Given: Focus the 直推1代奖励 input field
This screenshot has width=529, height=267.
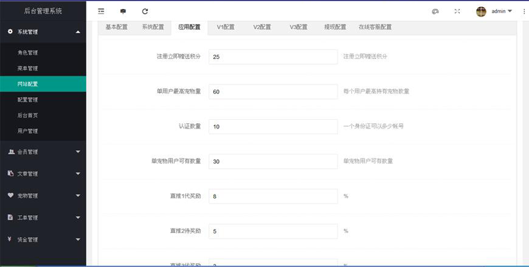Looking at the screenshot, I should [x=273, y=196].
